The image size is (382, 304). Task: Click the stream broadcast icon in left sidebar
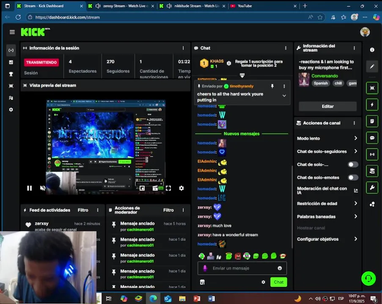11,50
